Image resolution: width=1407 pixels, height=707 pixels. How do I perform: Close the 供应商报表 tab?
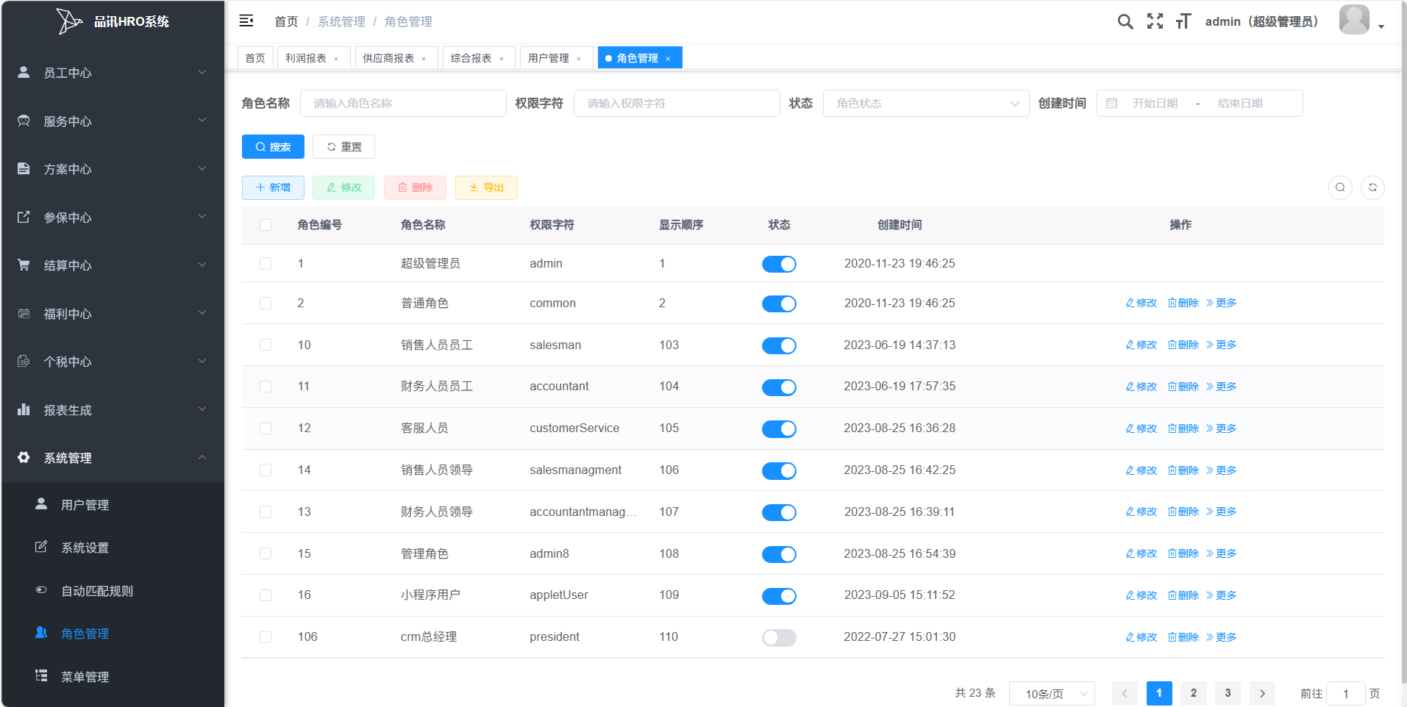pos(424,59)
